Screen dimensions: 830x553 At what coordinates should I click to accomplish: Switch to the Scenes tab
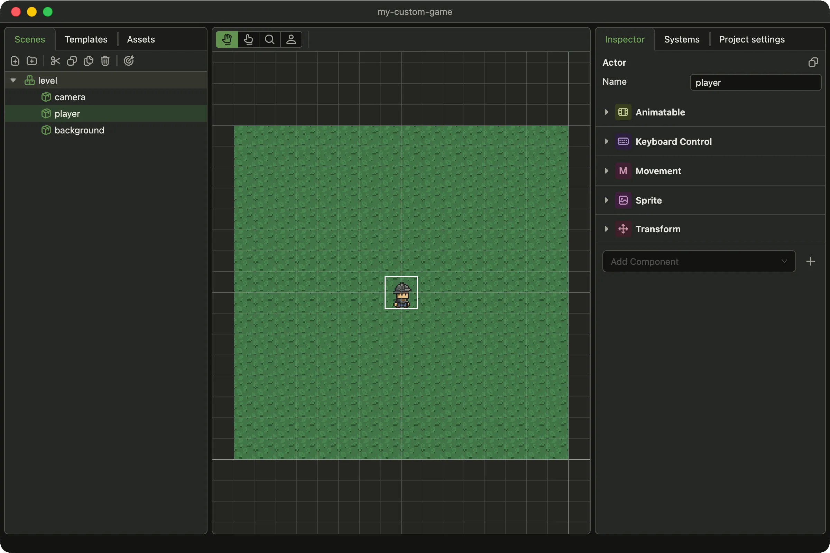point(30,39)
